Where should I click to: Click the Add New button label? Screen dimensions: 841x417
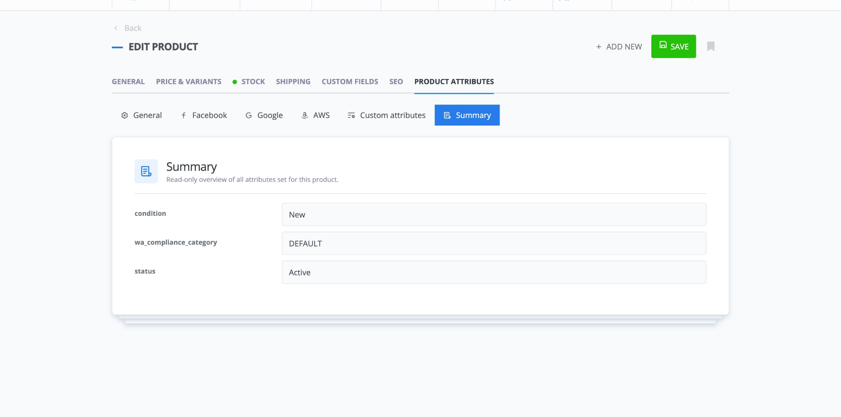pyautogui.click(x=624, y=47)
